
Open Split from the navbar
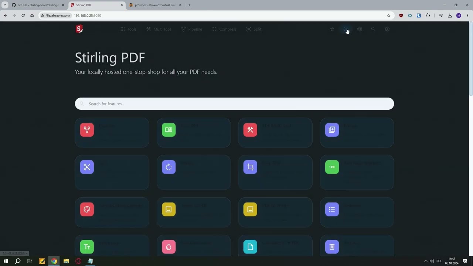click(254, 29)
